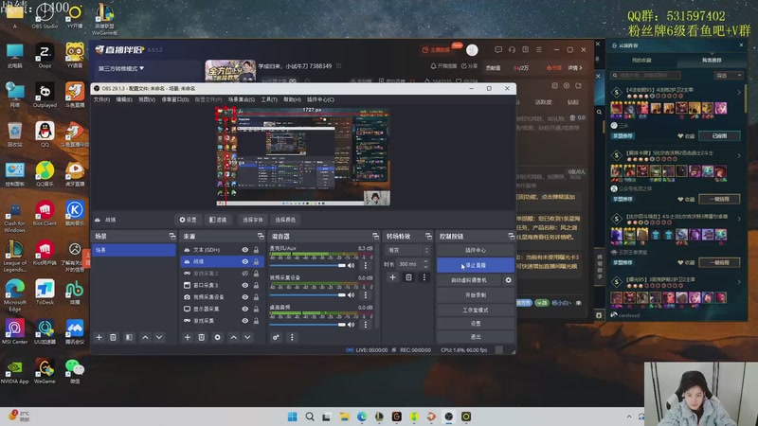The width and height of the screenshot is (758, 426).
Task: Hide the 战绩 source with eye icon
Action: pyautogui.click(x=245, y=261)
